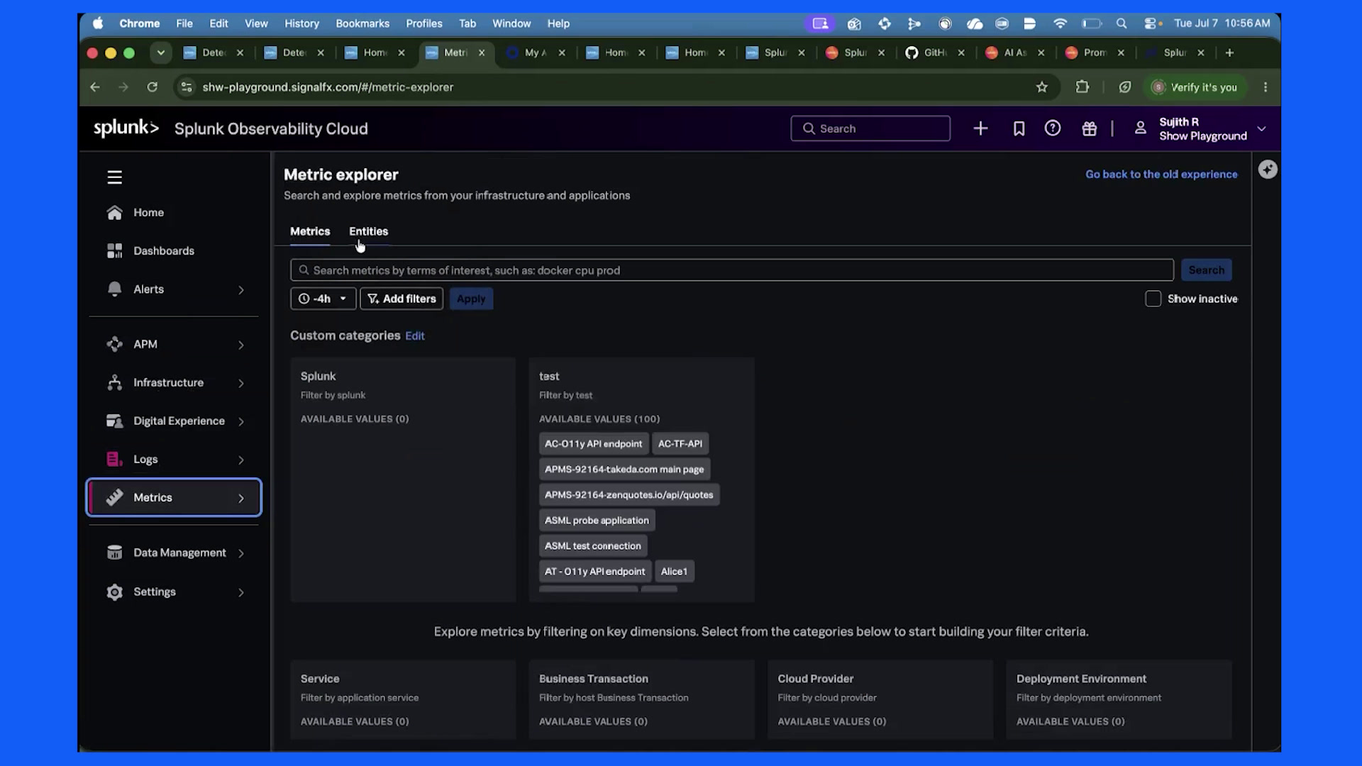Click the Apply button
Image resolution: width=1362 pixels, height=766 pixels.
point(471,299)
